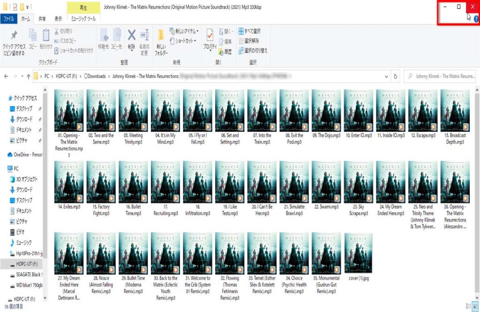This screenshot has height=312, width=480.
Task: Open ミュージック in the navigation pane
Action: [24, 243]
